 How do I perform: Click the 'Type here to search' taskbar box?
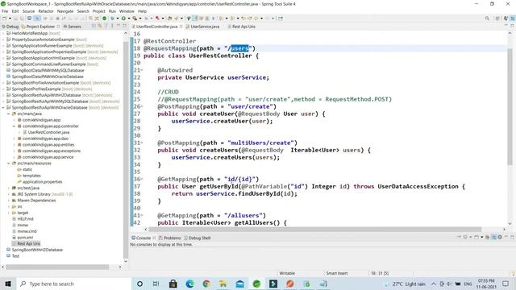pyautogui.click(x=74, y=284)
